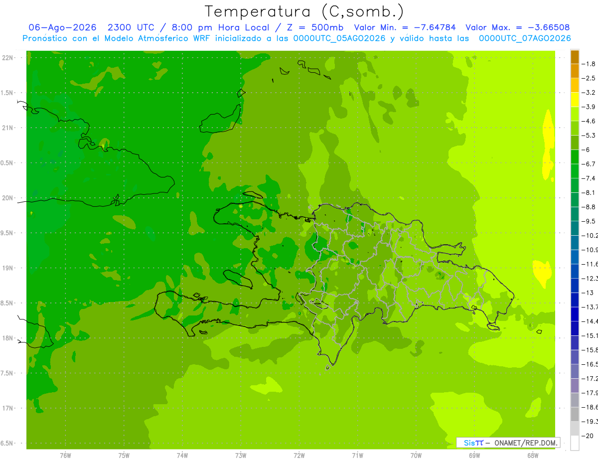
Task: Click the '-20' colorbar value label
Action: [588, 436]
